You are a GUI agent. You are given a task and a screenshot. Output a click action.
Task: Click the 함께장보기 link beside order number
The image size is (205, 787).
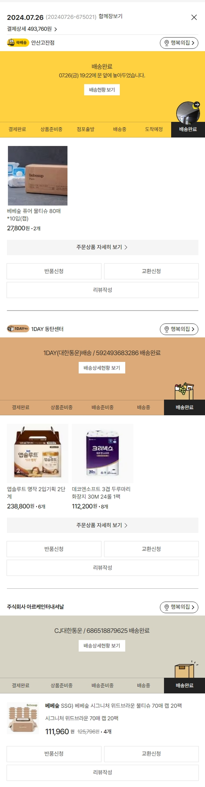111,16
